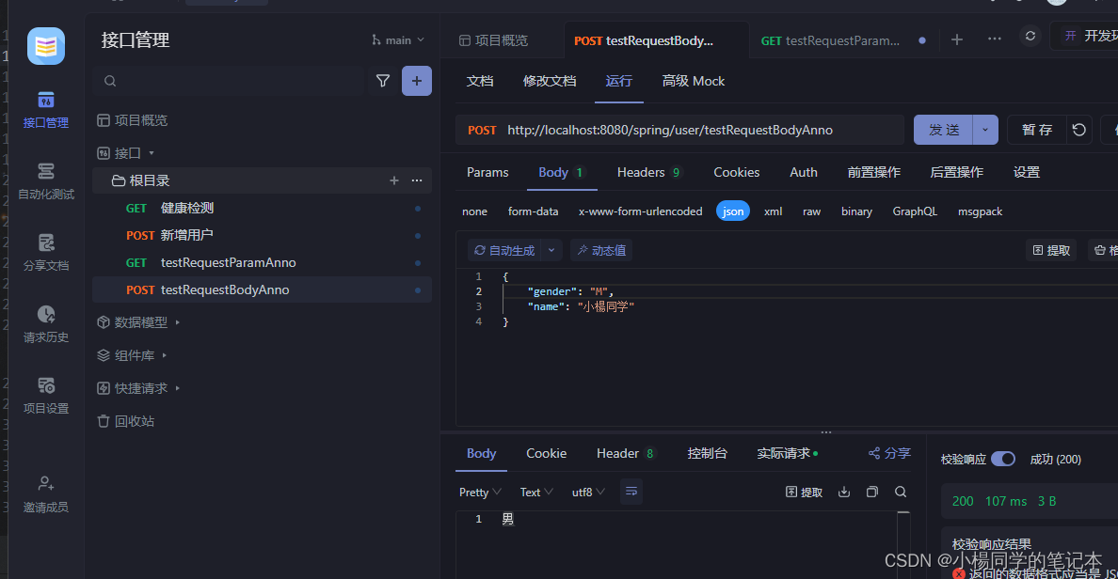Click the 提取 button above the JSON editor
Screen dimensions: 1118x579
tap(1051, 250)
